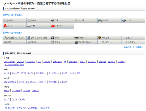This screenshot has width=146, height=111.
Task: Select the BMW roundel icon
Action: click(53, 38)
